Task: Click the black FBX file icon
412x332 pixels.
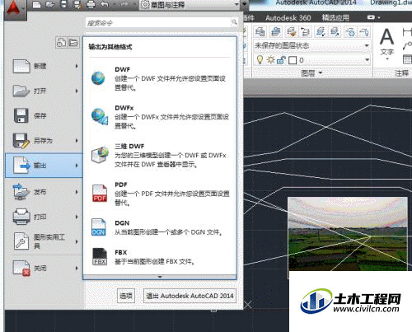Action: (x=100, y=257)
